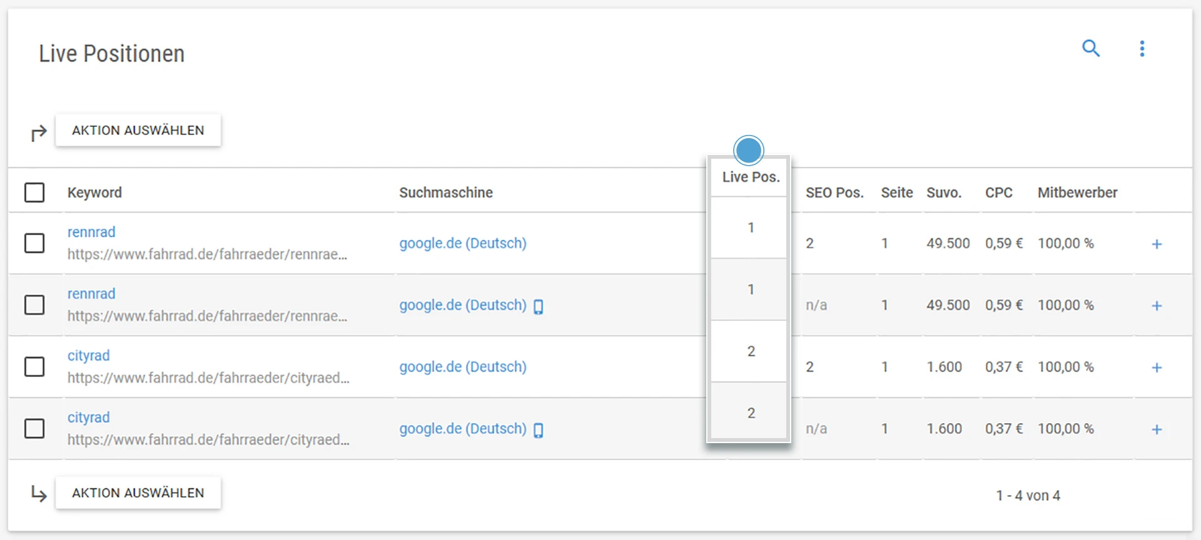Open the first cityrad keyword link

(x=88, y=356)
